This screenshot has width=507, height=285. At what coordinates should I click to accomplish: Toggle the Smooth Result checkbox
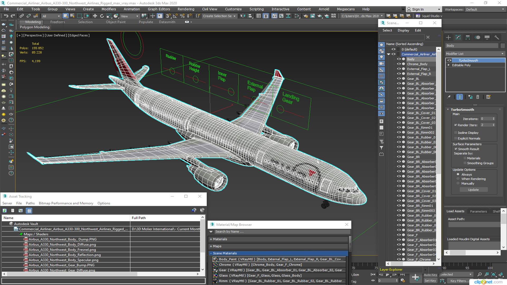click(456, 149)
